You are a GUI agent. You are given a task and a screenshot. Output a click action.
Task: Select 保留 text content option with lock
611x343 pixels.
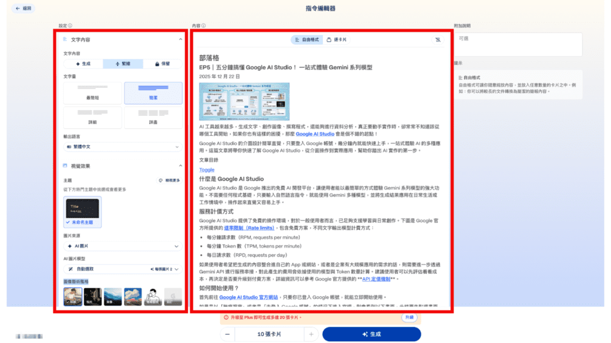click(162, 64)
